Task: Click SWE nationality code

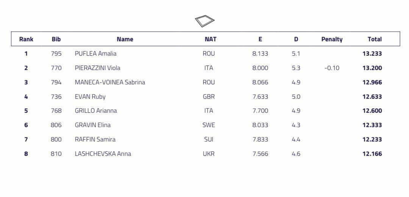Action: tap(209, 125)
